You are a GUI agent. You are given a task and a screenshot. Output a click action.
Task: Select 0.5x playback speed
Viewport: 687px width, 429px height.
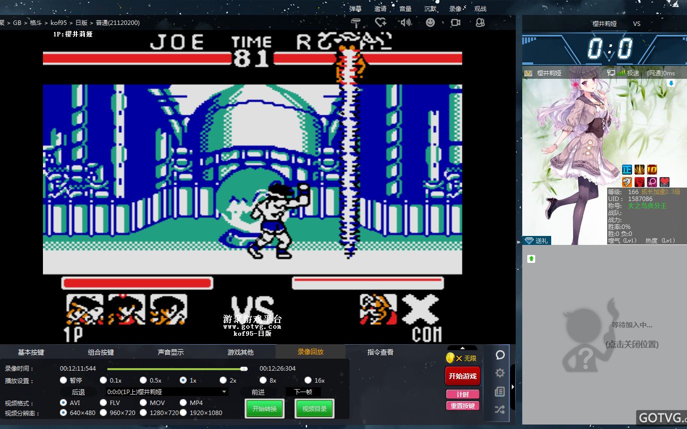click(143, 380)
